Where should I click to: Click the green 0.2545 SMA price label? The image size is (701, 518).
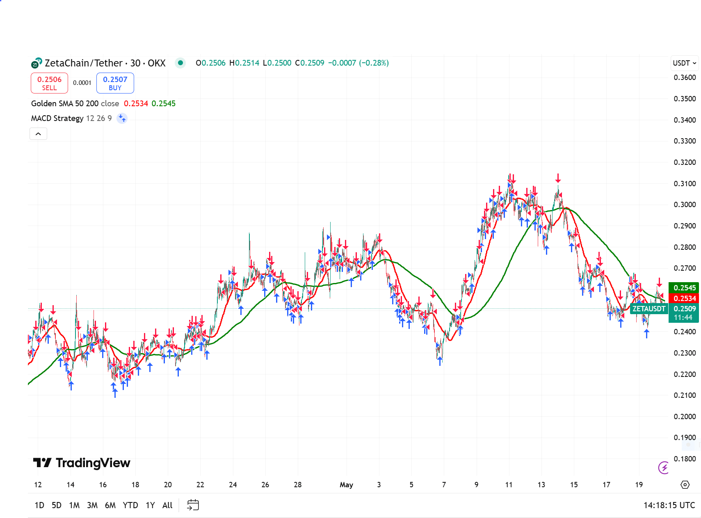tap(684, 288)
